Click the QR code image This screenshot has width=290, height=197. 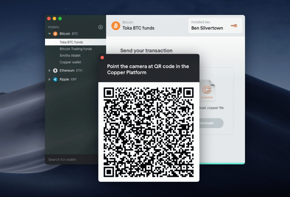(x=149, y=132)
